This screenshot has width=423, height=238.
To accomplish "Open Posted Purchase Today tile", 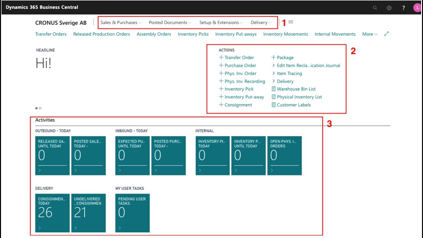I will [169, 156].
